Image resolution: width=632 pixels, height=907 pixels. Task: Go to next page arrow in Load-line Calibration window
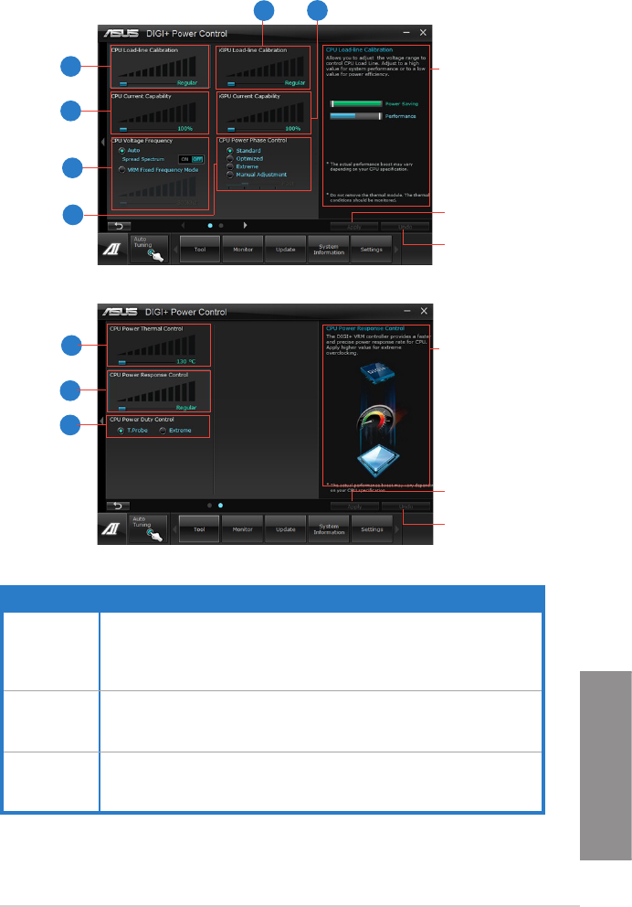[x=245, y=225]
